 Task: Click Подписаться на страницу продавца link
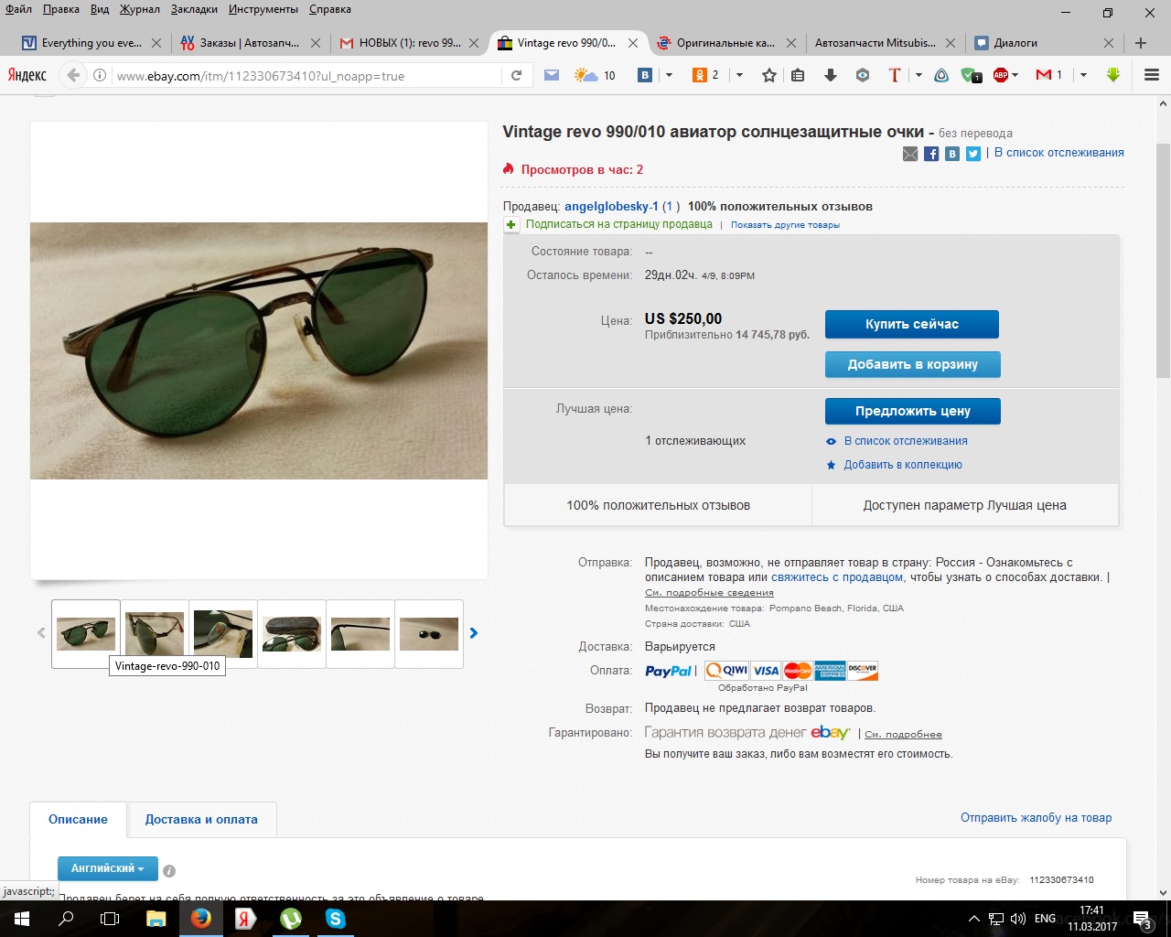[618, 224]
